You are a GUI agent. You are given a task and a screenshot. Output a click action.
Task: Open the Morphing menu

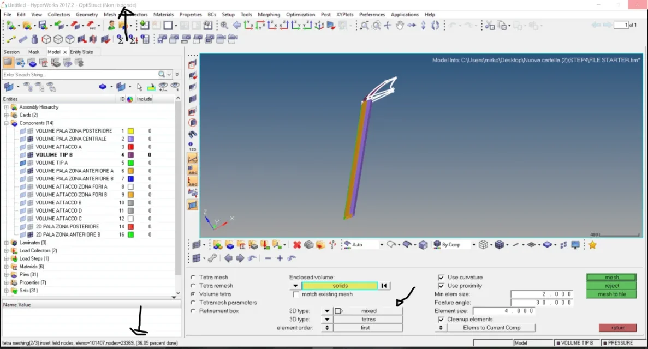coord(269,15)
